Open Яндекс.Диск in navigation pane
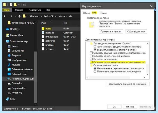The image size is (158, 113). (x=15, y=35)
